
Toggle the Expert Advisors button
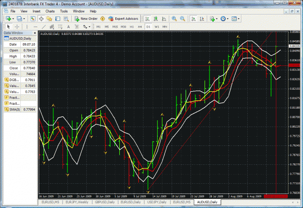pyautogui.click(x=123, y=19)
